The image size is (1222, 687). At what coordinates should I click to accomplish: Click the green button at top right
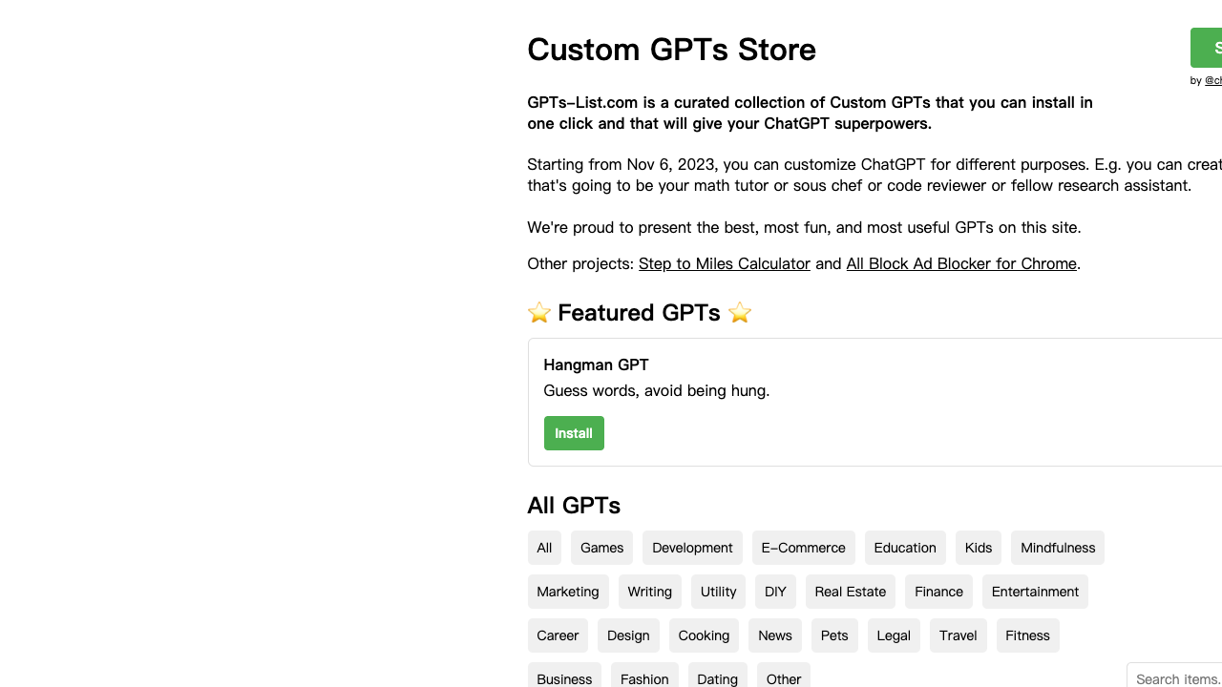coord(1207,48)
